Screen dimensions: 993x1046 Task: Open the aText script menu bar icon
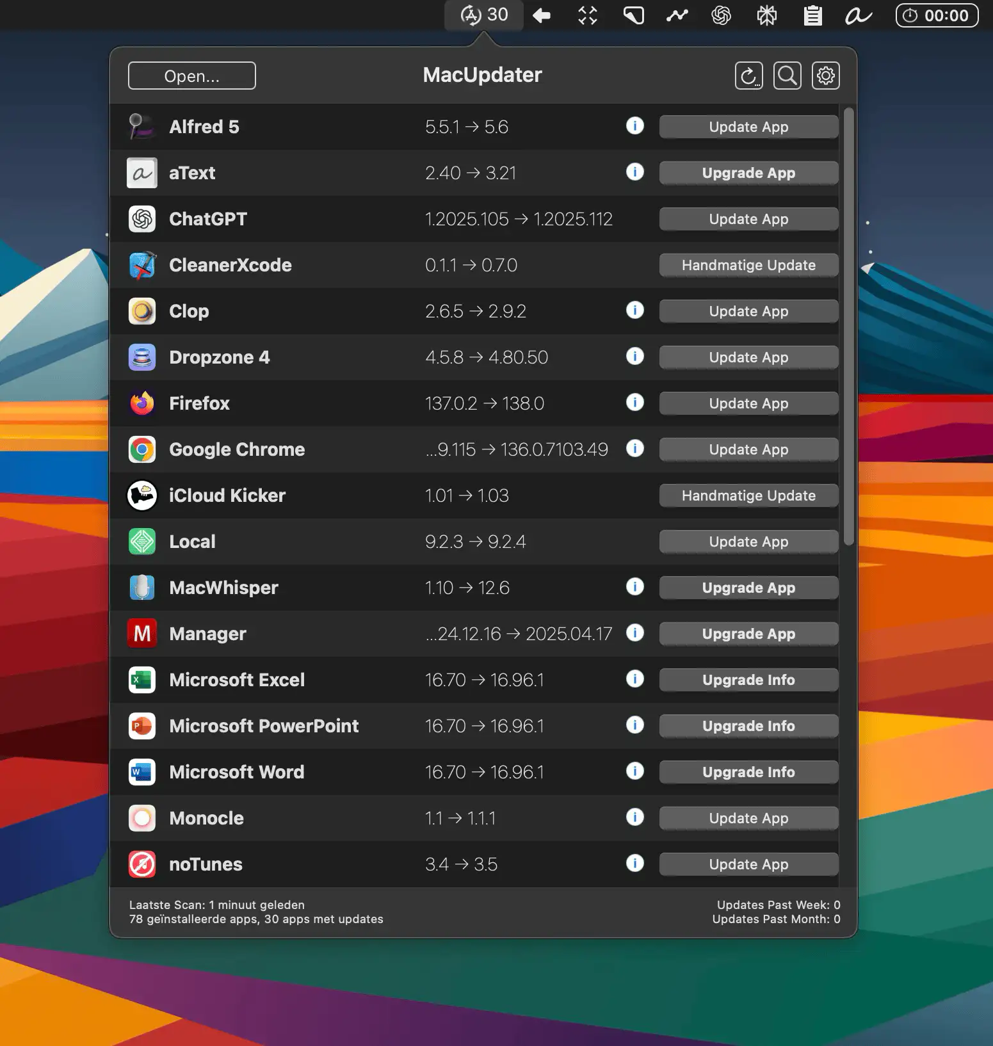click(858, 15)
